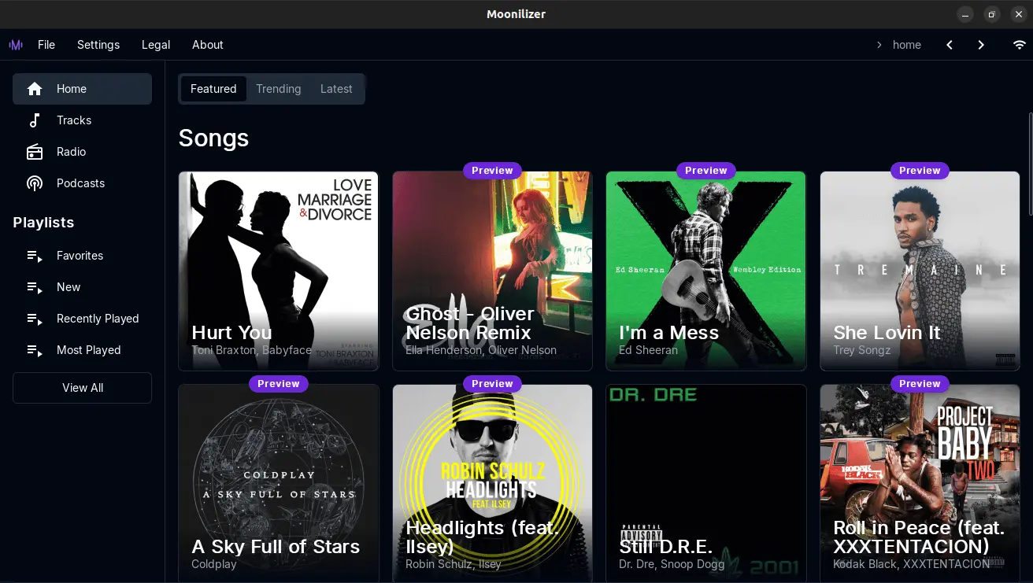Switch to the Trending tab
Viewport: 1033px width, 583px height.
(x=278, y=89)
